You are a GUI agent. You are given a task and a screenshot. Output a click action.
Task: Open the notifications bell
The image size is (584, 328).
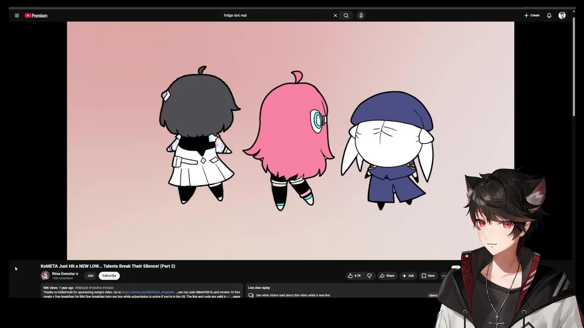[549, 15]
